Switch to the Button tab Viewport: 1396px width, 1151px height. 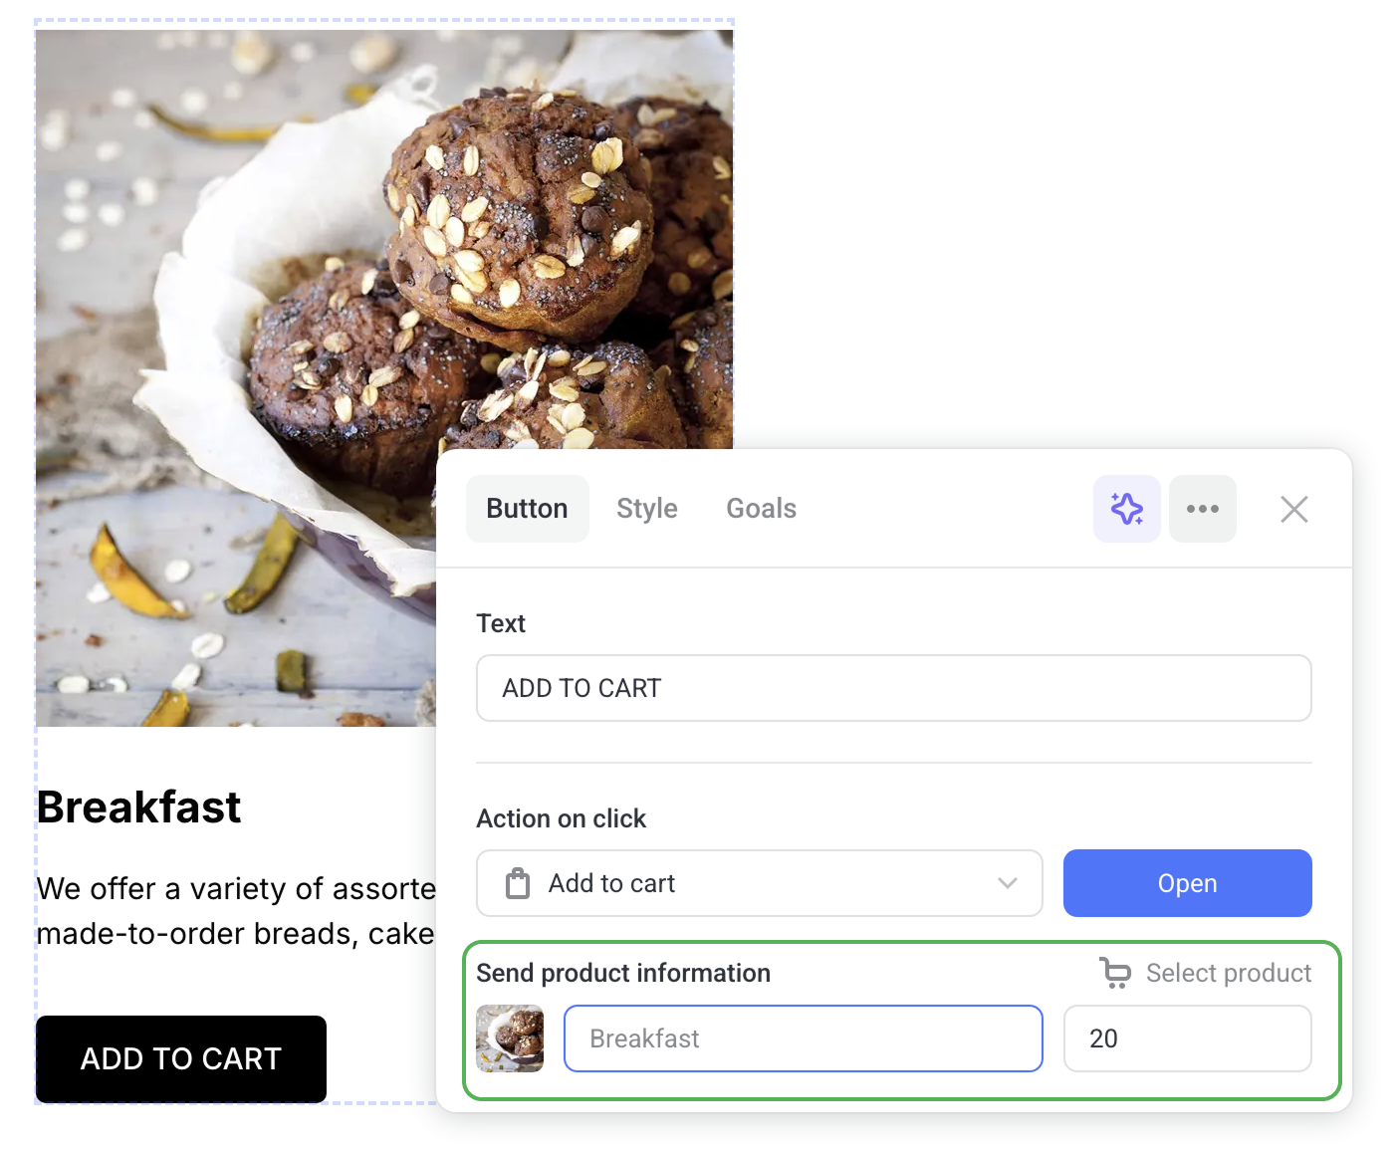[x=527, y=509]
